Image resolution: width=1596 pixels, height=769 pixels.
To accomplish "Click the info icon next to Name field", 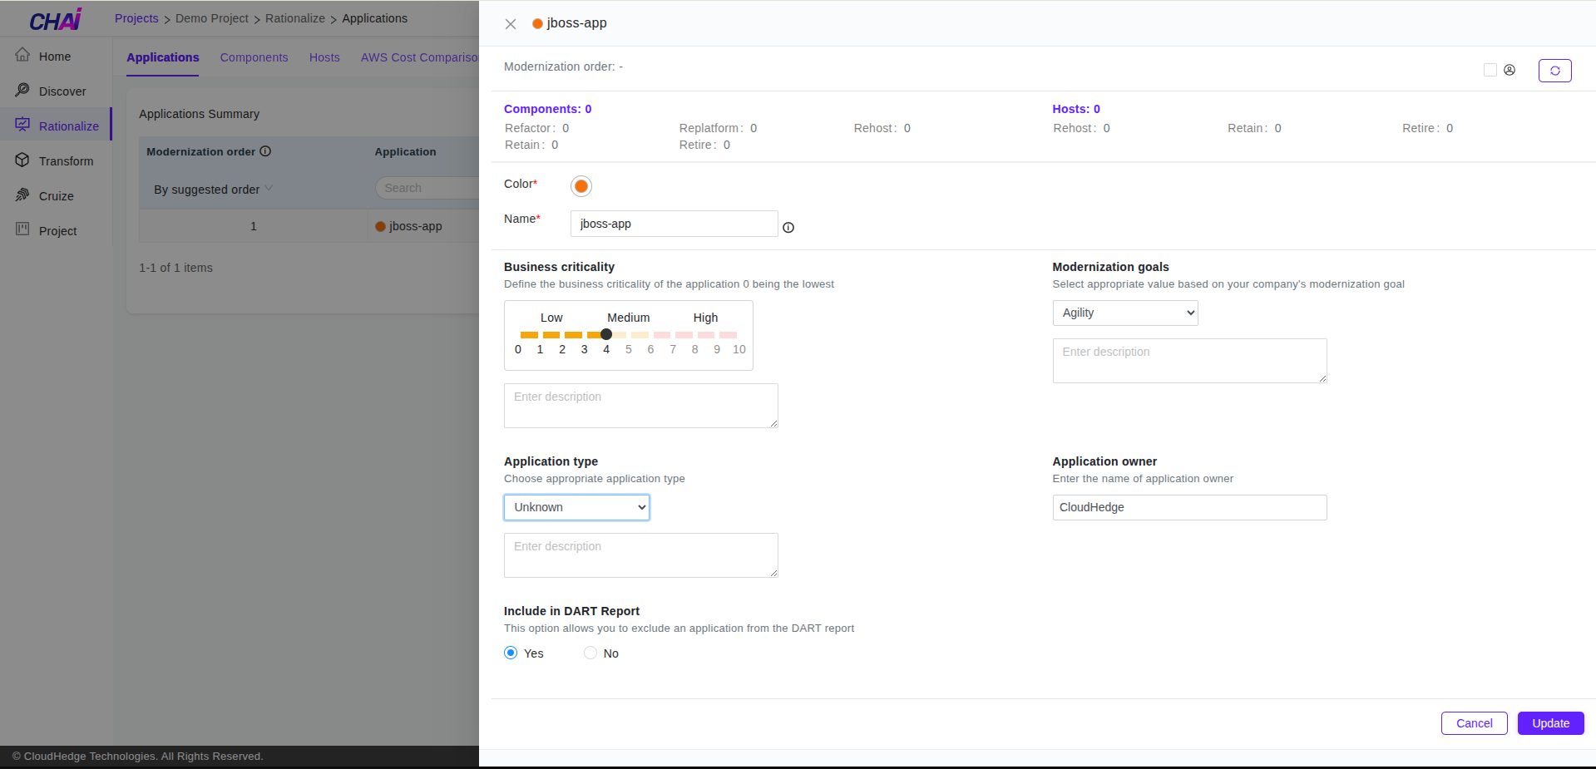I will (x=788, y=227).
